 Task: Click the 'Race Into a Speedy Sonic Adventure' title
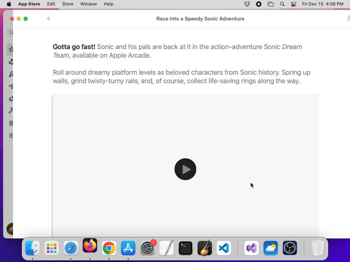(200, 19)
